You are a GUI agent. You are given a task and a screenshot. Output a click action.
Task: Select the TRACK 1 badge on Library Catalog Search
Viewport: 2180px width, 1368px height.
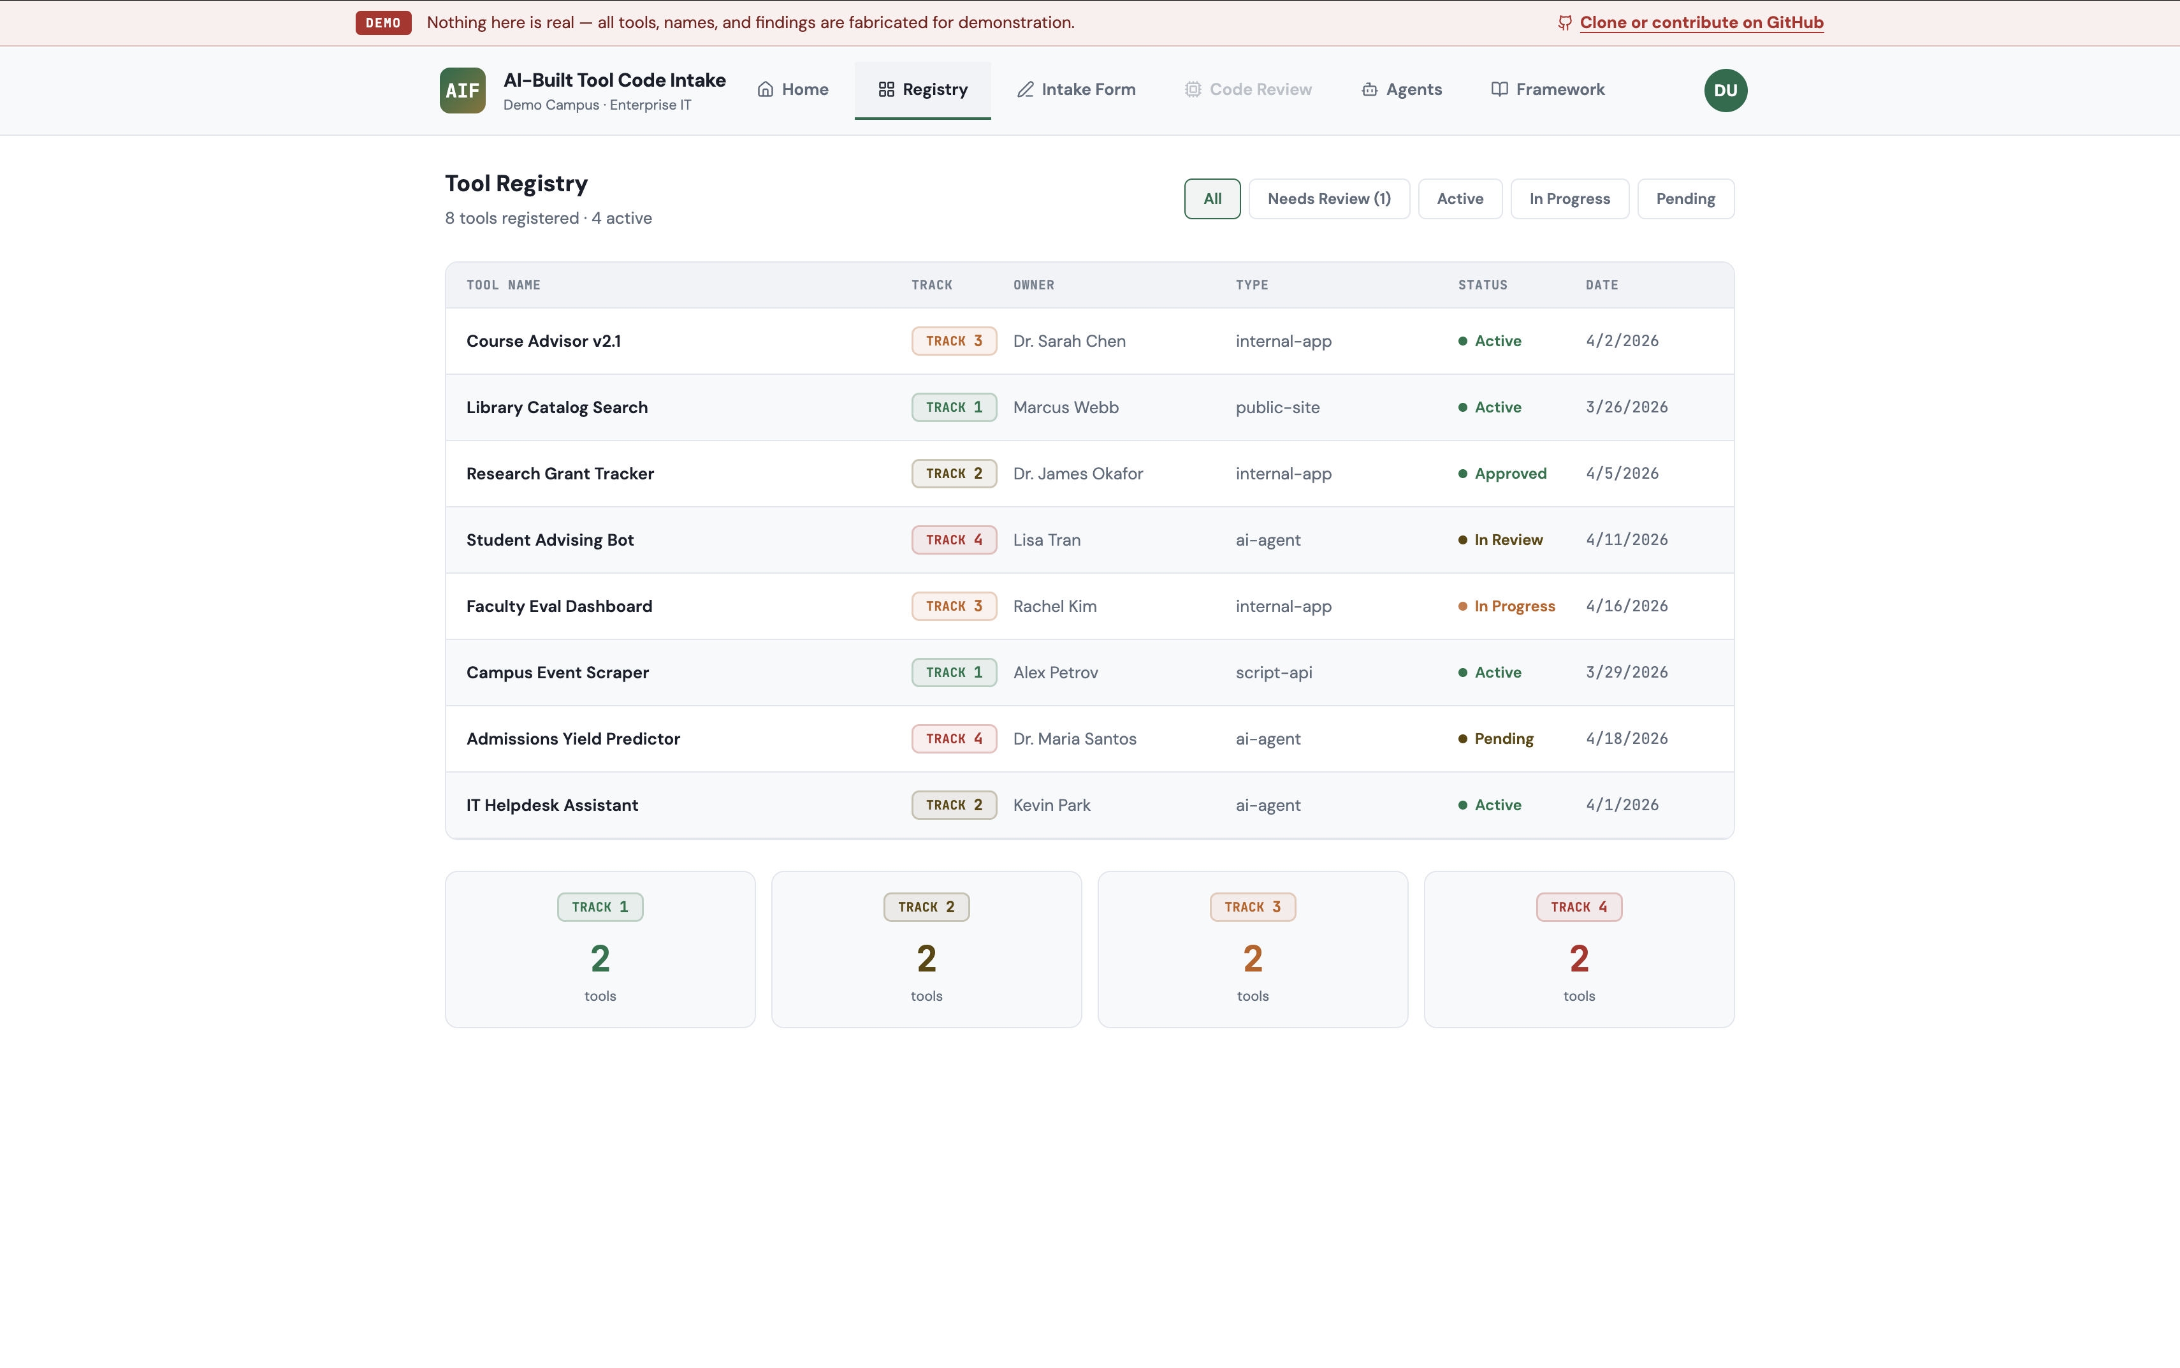(x=954, y=407)
